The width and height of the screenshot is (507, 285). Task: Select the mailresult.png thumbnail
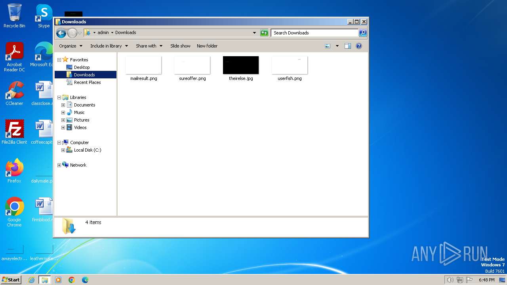pyautogui.click(x=143, y=65)
